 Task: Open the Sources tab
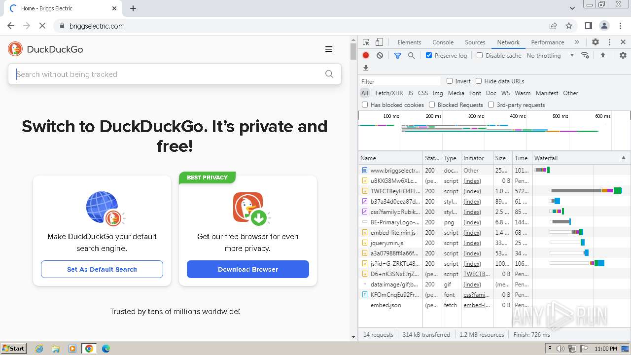(x=475, y=42)
